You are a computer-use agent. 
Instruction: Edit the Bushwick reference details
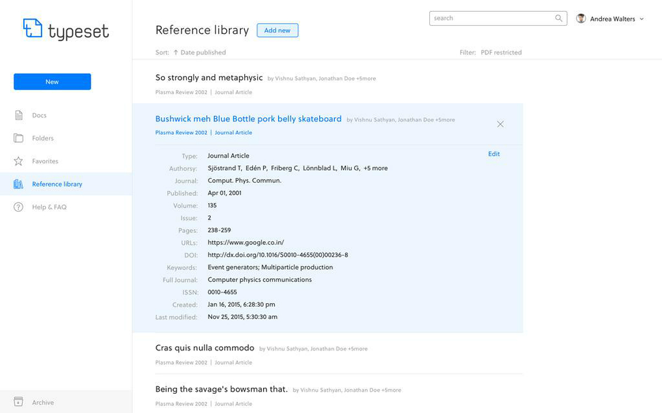tap(494, 154)
